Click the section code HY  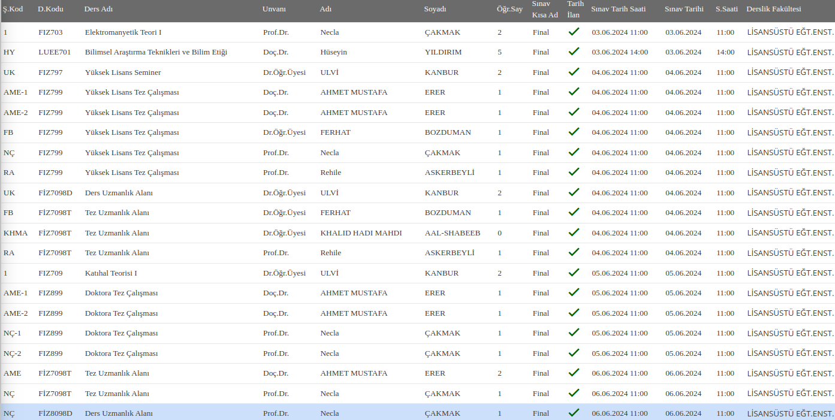point(9,52)
